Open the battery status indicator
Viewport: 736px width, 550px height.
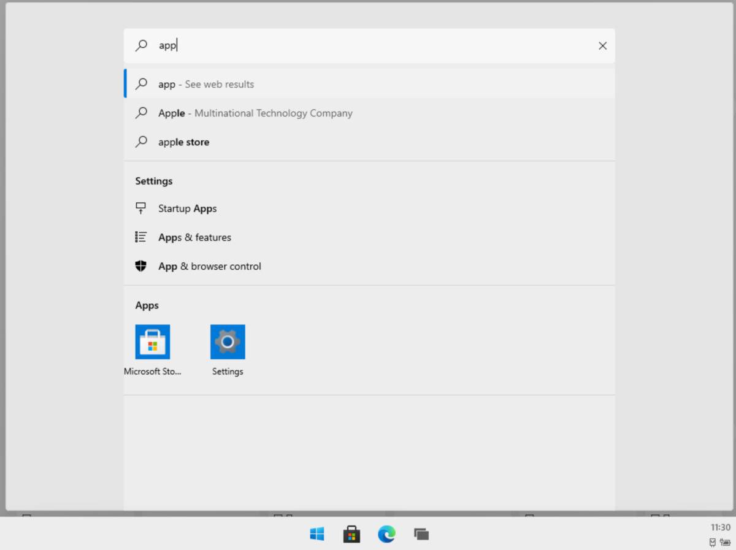click(726, 542)
